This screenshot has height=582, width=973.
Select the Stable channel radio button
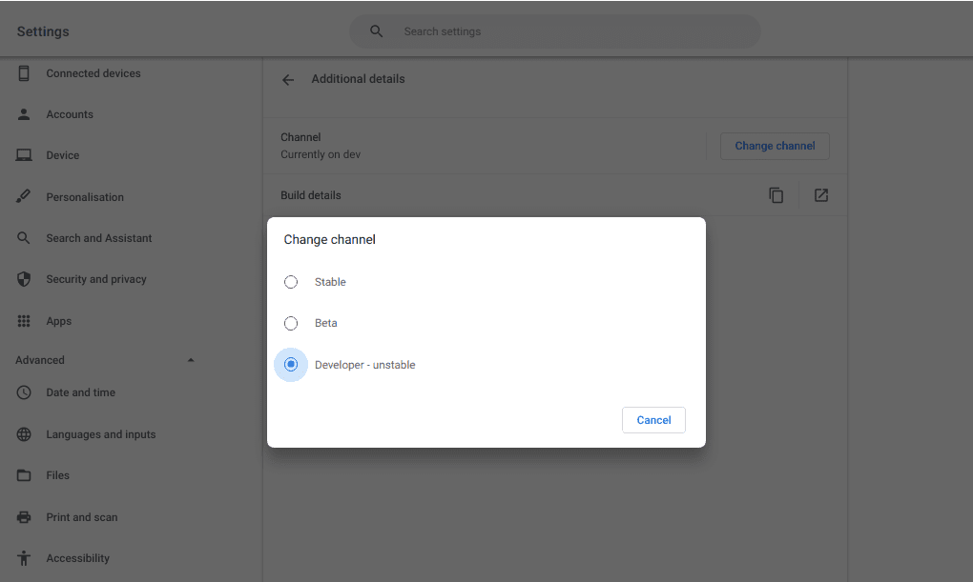click(290, 282)
